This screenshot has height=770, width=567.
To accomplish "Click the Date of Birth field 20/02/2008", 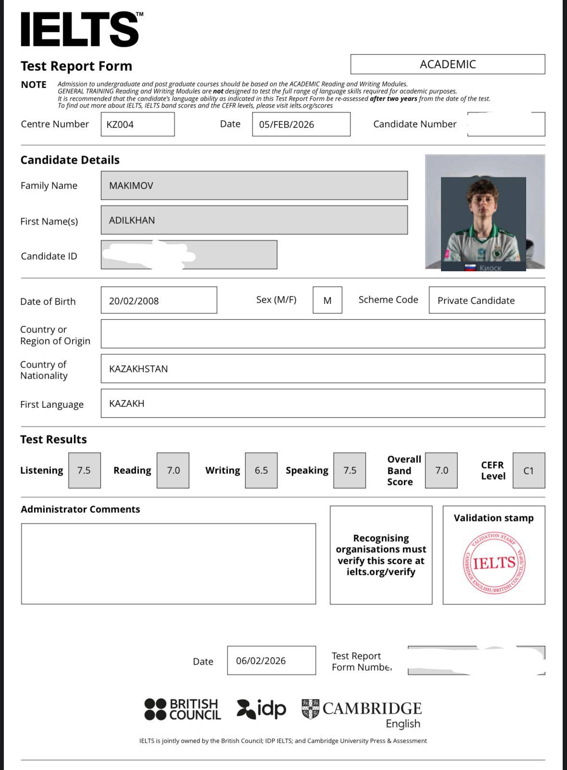I will pyautogui.click(x=159, y=300).
